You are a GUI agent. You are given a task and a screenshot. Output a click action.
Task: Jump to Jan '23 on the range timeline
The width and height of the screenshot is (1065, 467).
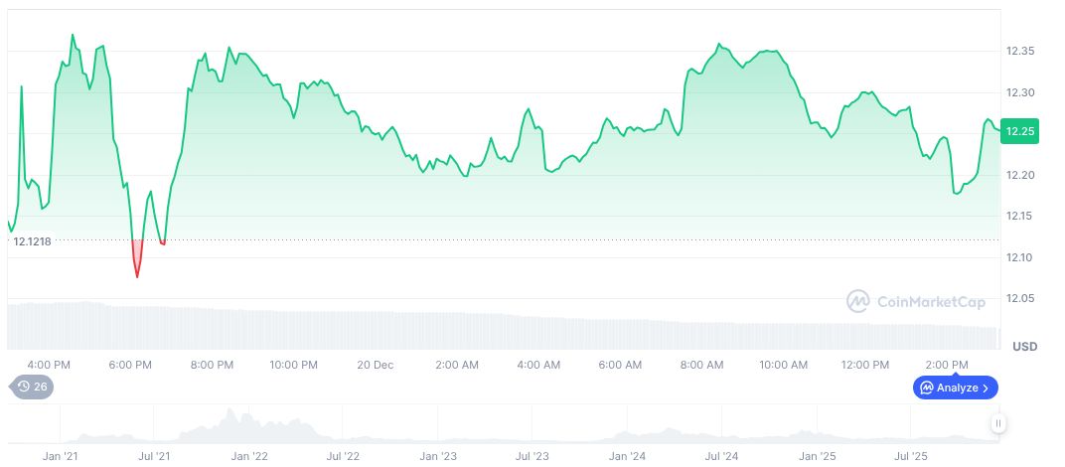438,456
